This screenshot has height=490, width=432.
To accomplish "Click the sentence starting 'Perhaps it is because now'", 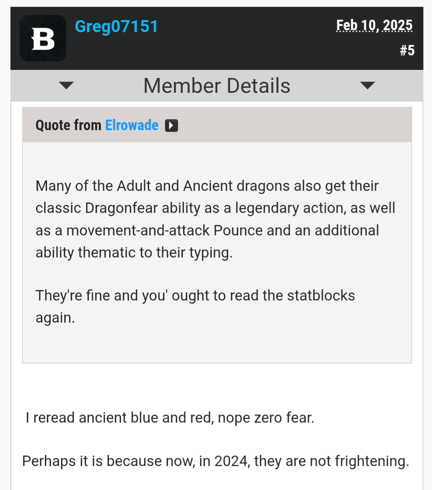I will tap(216, 461).
